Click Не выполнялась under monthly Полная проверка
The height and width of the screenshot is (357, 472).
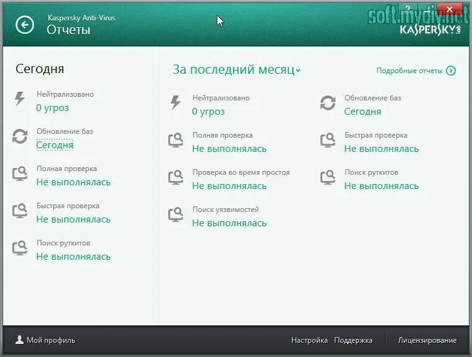(x=229, y=149)
